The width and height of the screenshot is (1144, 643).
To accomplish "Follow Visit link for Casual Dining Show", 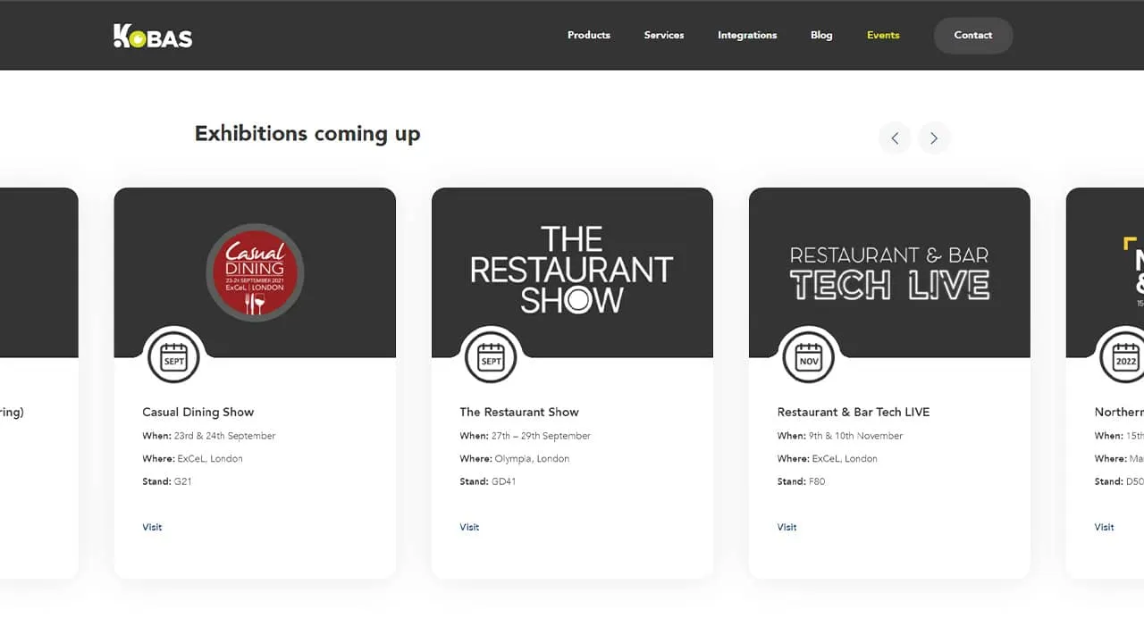I will tap(152, 527).
